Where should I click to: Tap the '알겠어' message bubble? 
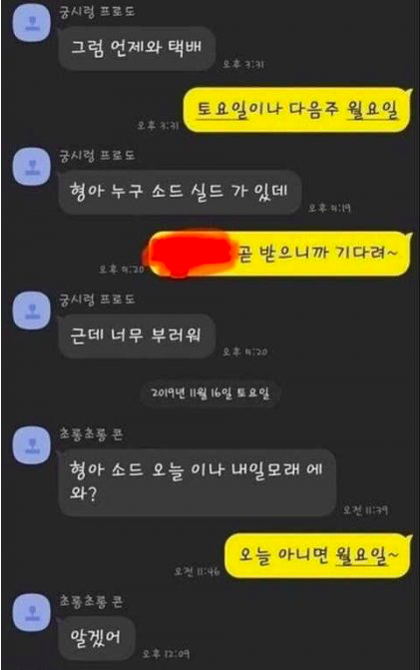coord(96,638)
